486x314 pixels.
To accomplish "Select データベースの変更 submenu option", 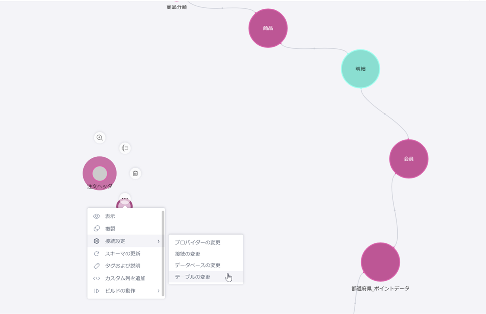I will [197, 265].
